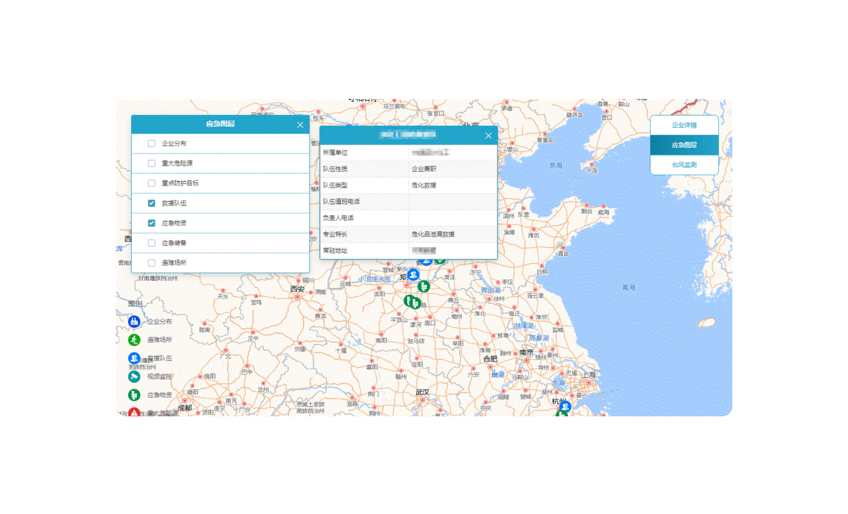Close the 应急图层 panel with its X

click(300, 125)
